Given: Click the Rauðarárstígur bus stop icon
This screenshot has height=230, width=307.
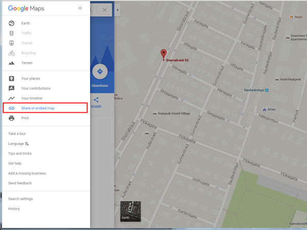Looking at the screenshot, I should [x=267, y=90].
